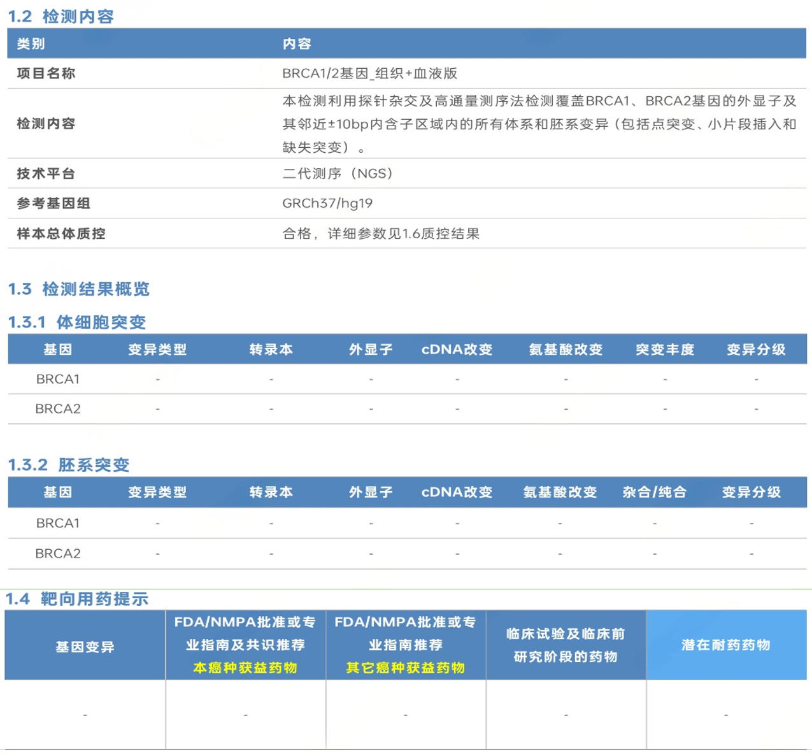The height and width of the screenshot is (753, 812).
Task: Select the heading '1.3.1 体细胞突变'
Action: pyautogui.click(x=77, y=322)
